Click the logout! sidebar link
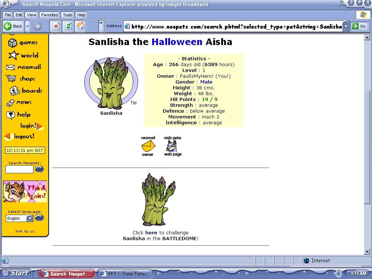The image size is (372, 279). tap(20, 137)
